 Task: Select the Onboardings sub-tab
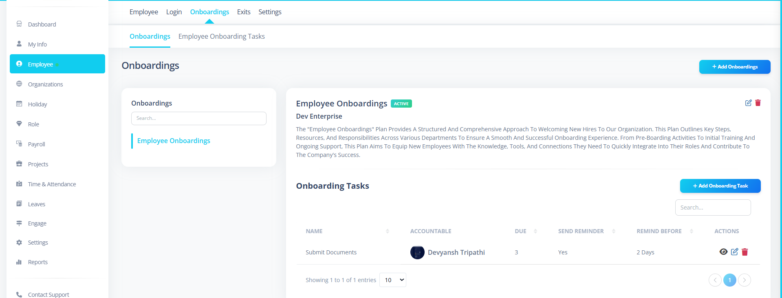click(150, 36)
